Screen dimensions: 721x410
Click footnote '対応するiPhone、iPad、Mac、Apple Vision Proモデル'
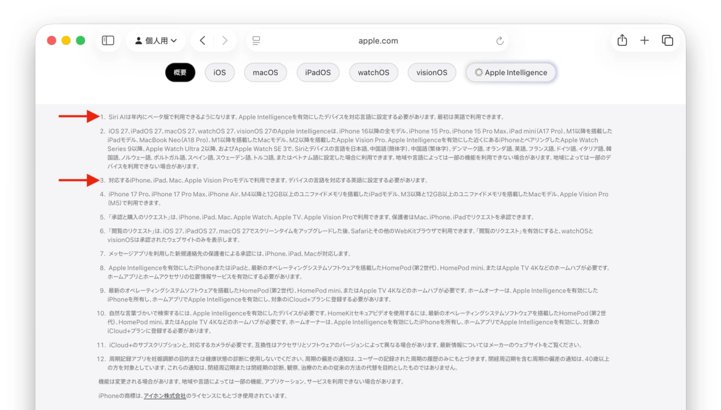tap(268, 180)
